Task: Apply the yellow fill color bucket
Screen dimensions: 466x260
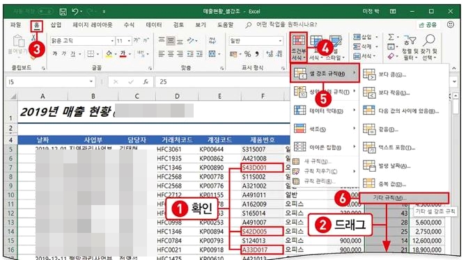Action: (109, 54)
